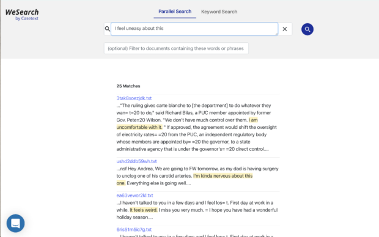This screenshot has height=237, width=379.
Task: Click the '25 Matches' count text
Action: click(128, 86)
